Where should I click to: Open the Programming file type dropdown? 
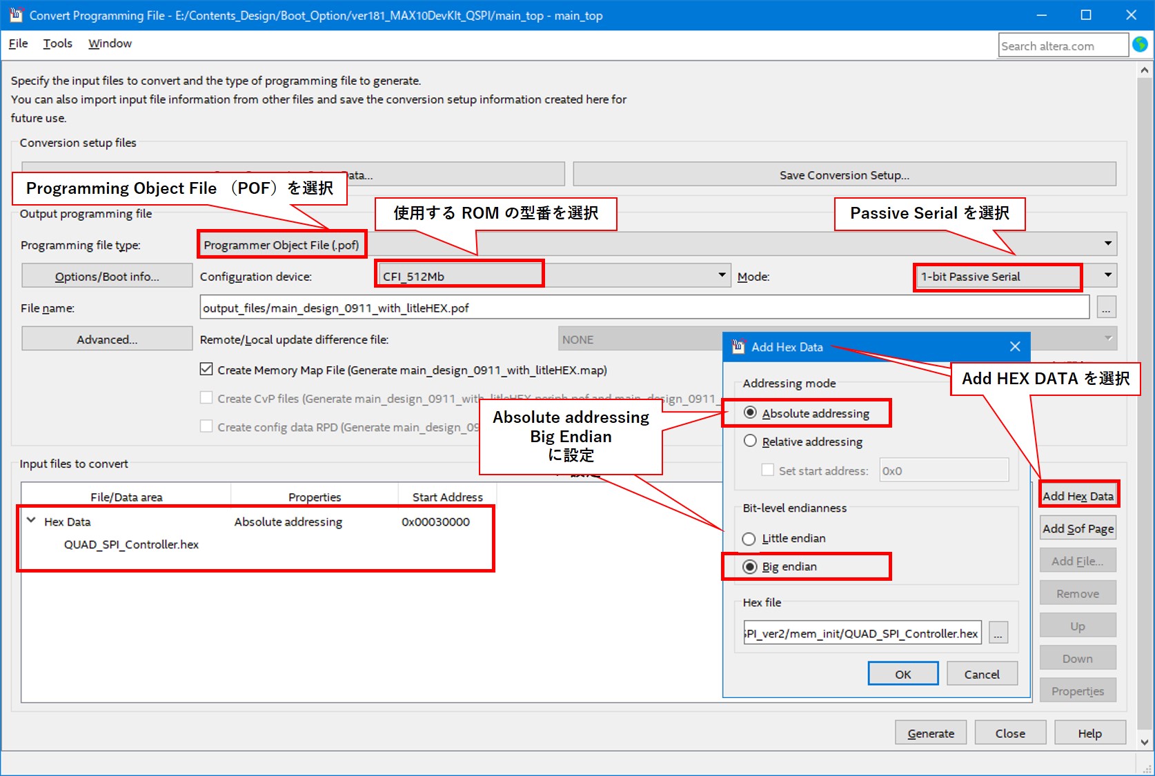coord(1107,243)
